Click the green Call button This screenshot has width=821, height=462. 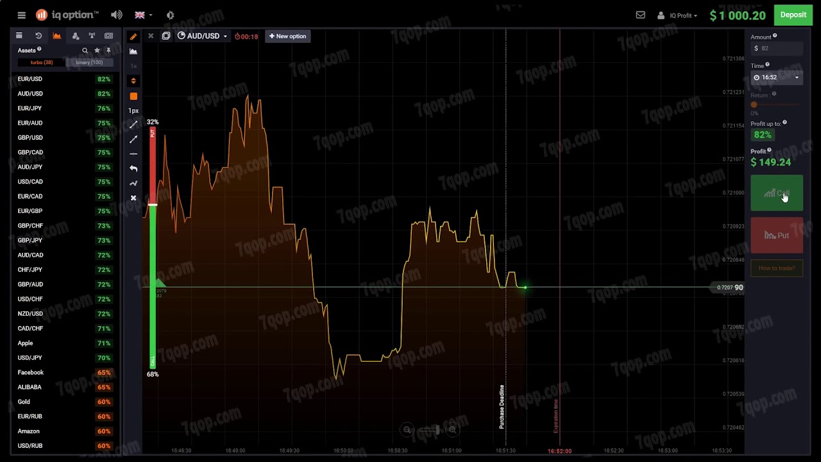777,193
